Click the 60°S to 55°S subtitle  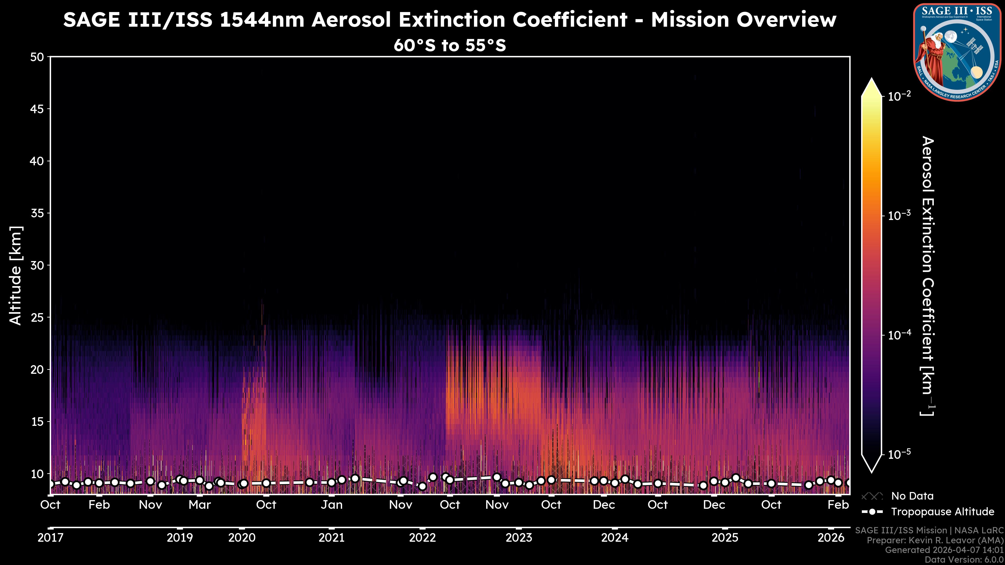click(449, 45)
